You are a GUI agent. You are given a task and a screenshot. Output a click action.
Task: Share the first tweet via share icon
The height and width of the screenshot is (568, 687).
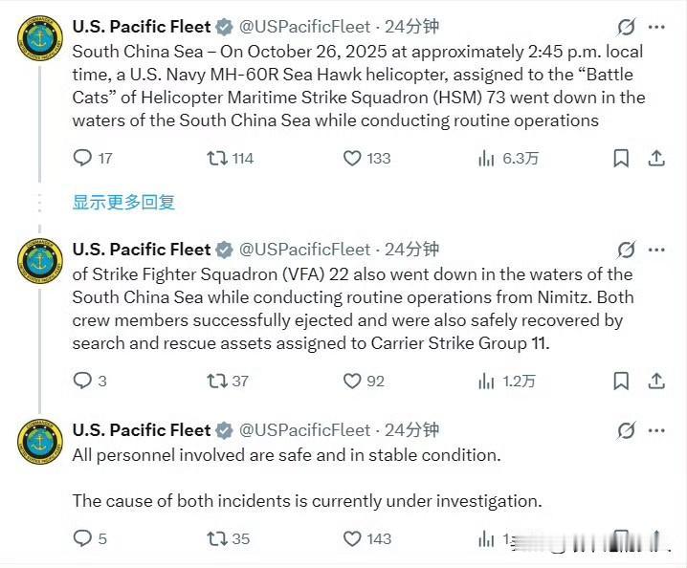coord(656,158)
